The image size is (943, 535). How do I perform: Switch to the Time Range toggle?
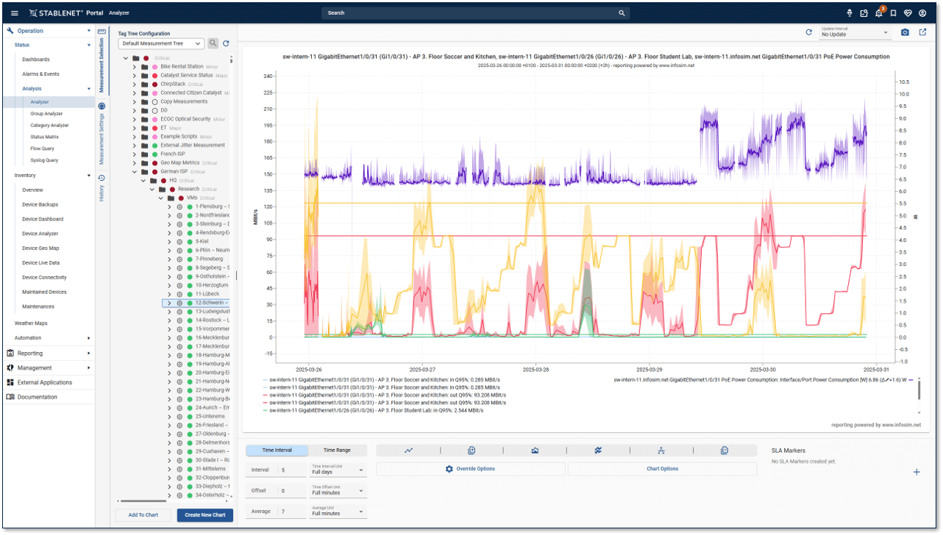[337, 450]
